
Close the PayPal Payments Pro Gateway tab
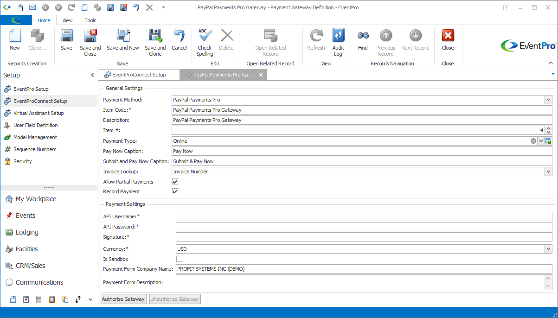(261, 75)
